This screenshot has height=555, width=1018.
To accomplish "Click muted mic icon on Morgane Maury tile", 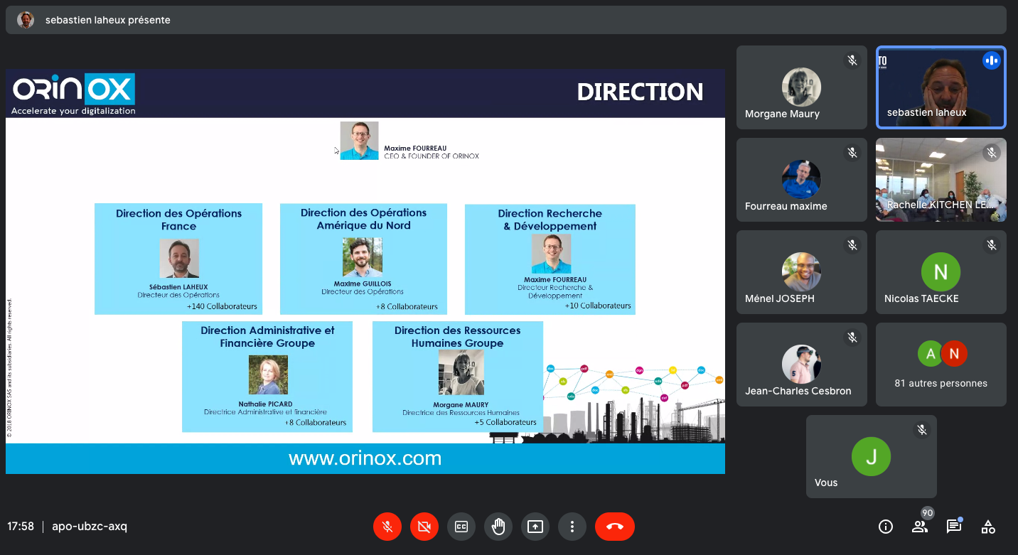I will tap(852, 60).
